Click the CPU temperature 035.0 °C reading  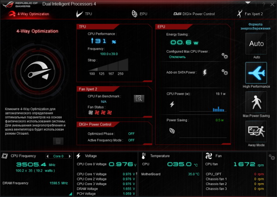(x=182, y=164)
